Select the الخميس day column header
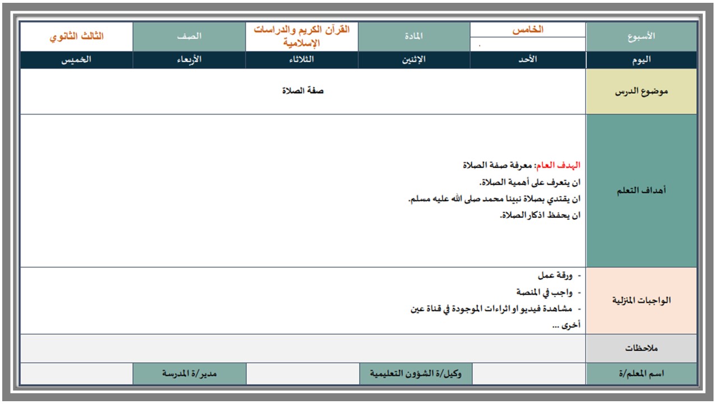Viewport: 718px width, 404px height. point(77,60)
